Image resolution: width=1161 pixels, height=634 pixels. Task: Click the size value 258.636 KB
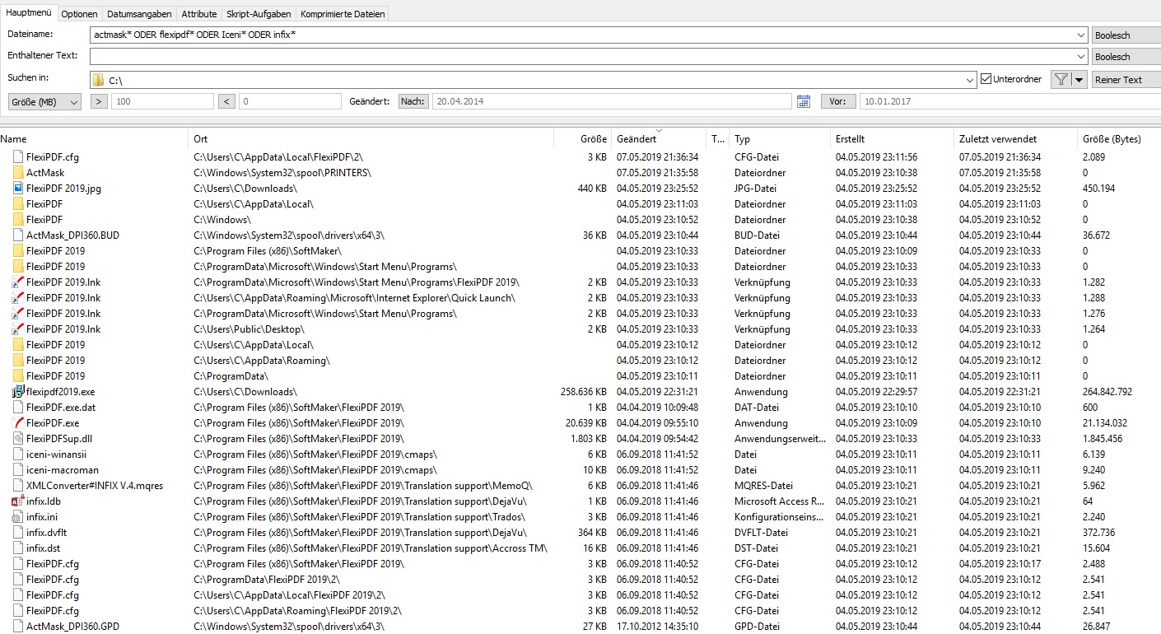[x=583, y=392]
